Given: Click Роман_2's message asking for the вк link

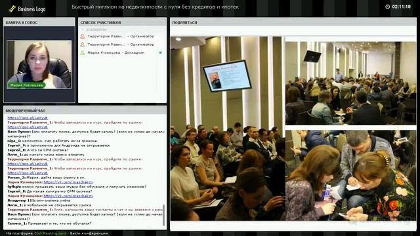Looking at the screenshot, I should [x=47, y=178].
